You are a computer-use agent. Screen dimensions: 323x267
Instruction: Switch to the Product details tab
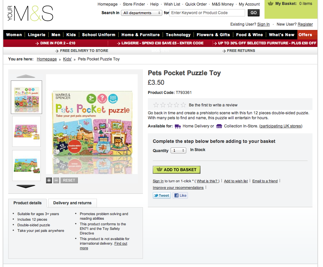point(28,203)
